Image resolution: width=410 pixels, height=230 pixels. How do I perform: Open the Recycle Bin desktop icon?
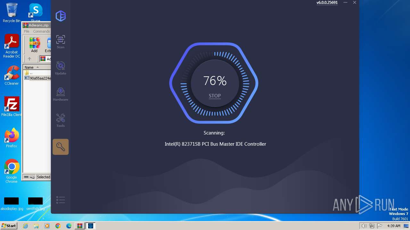[x=12, y=13]
